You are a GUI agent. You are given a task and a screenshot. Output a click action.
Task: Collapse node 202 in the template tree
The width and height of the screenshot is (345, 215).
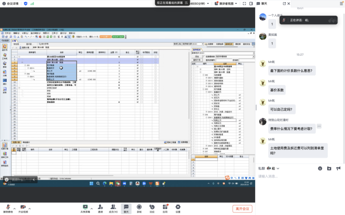click(203, 75)
